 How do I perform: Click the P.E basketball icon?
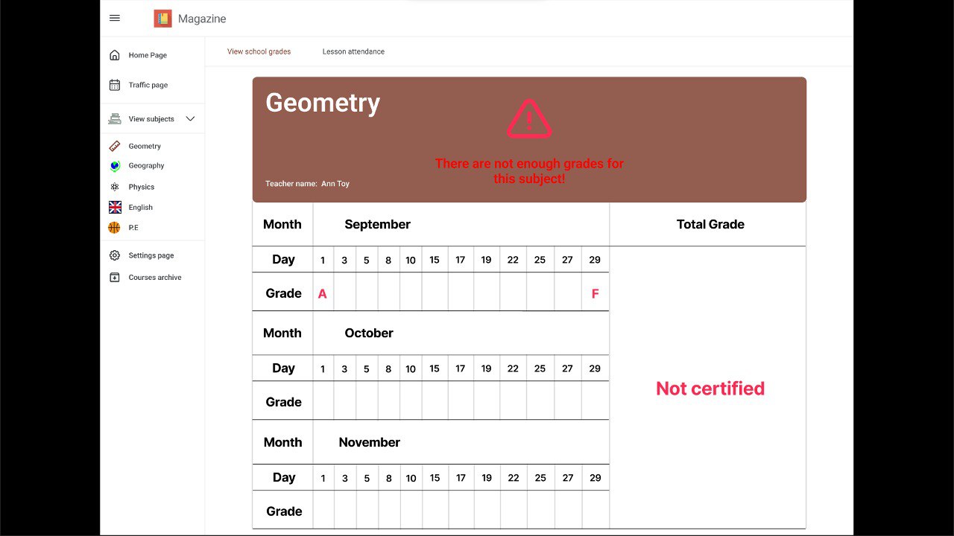[114, 228]
